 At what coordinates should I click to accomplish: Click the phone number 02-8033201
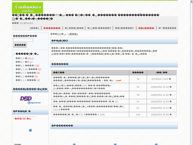pyautogui.click(x=27, y=23)
